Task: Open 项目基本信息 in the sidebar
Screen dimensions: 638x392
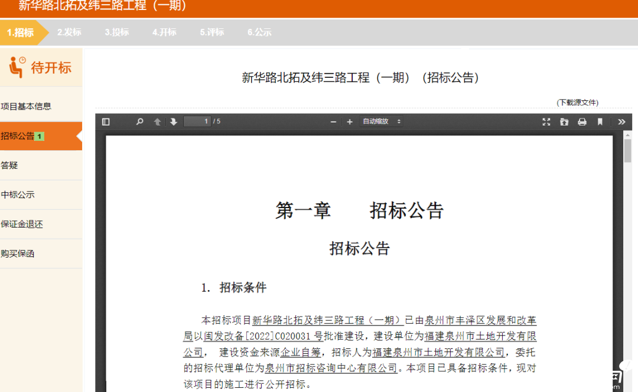Action: click(27, 107)
